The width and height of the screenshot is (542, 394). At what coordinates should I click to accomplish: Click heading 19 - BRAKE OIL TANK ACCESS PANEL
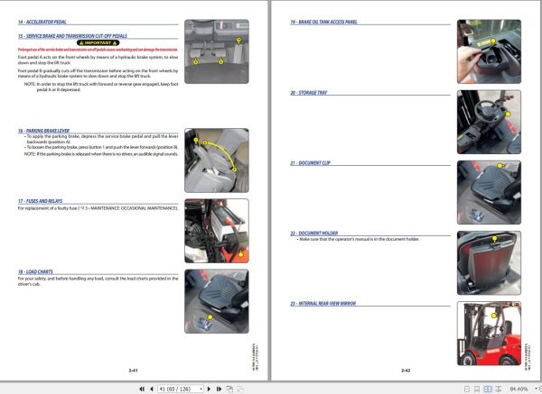point(324,22)
